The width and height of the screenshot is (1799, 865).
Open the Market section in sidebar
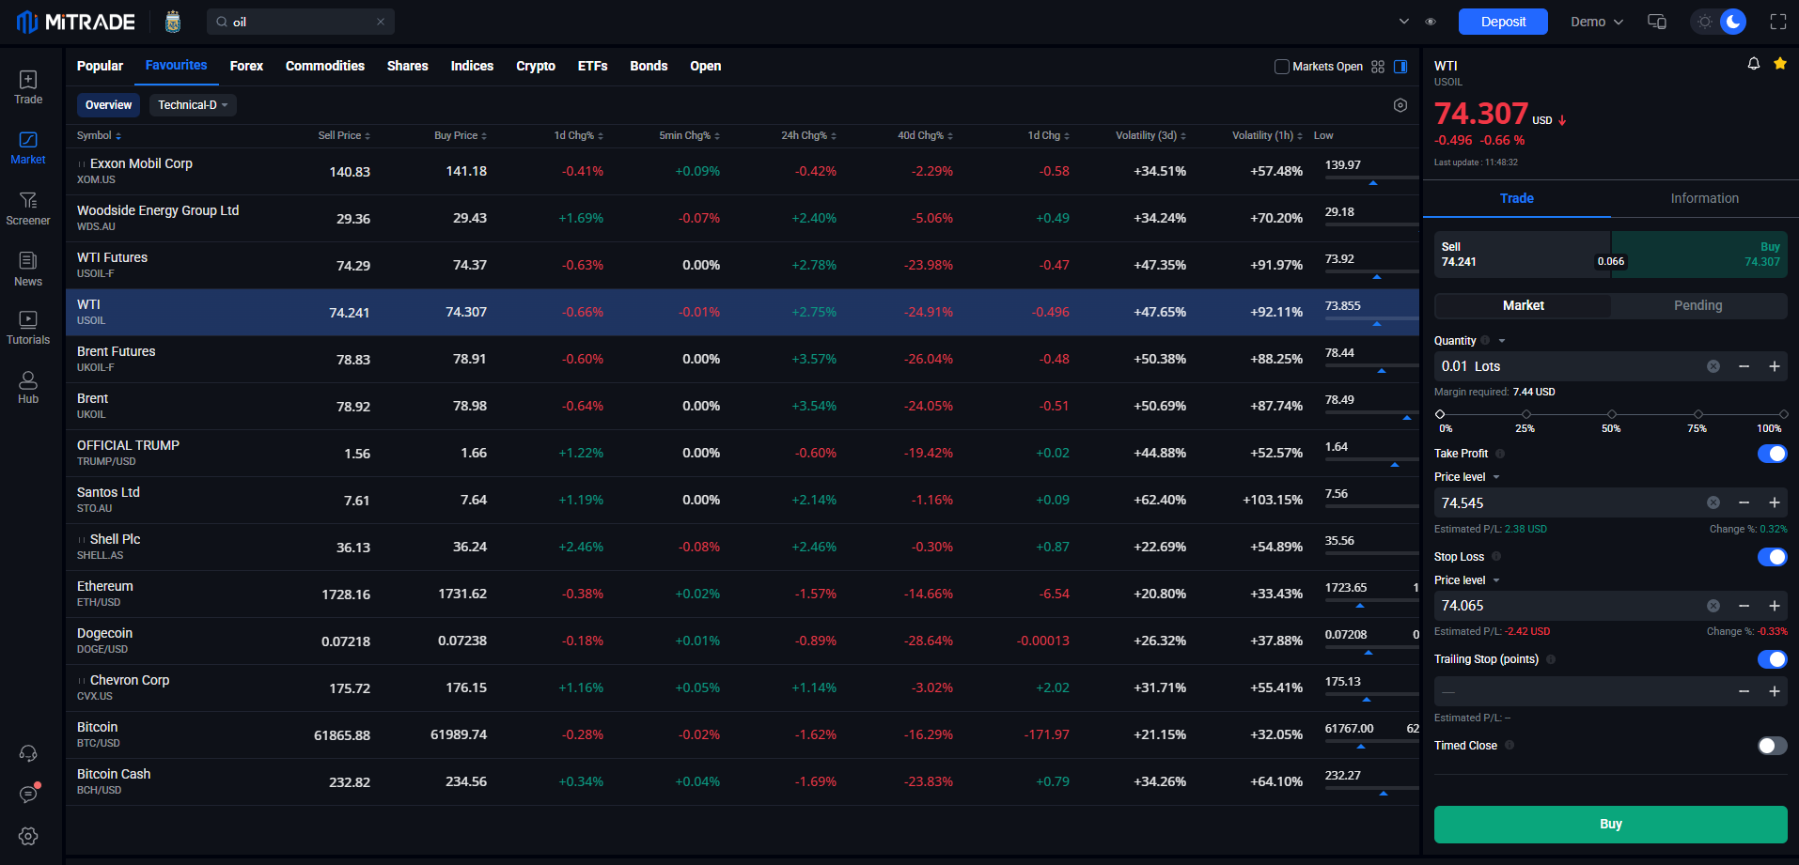point(28,148)
